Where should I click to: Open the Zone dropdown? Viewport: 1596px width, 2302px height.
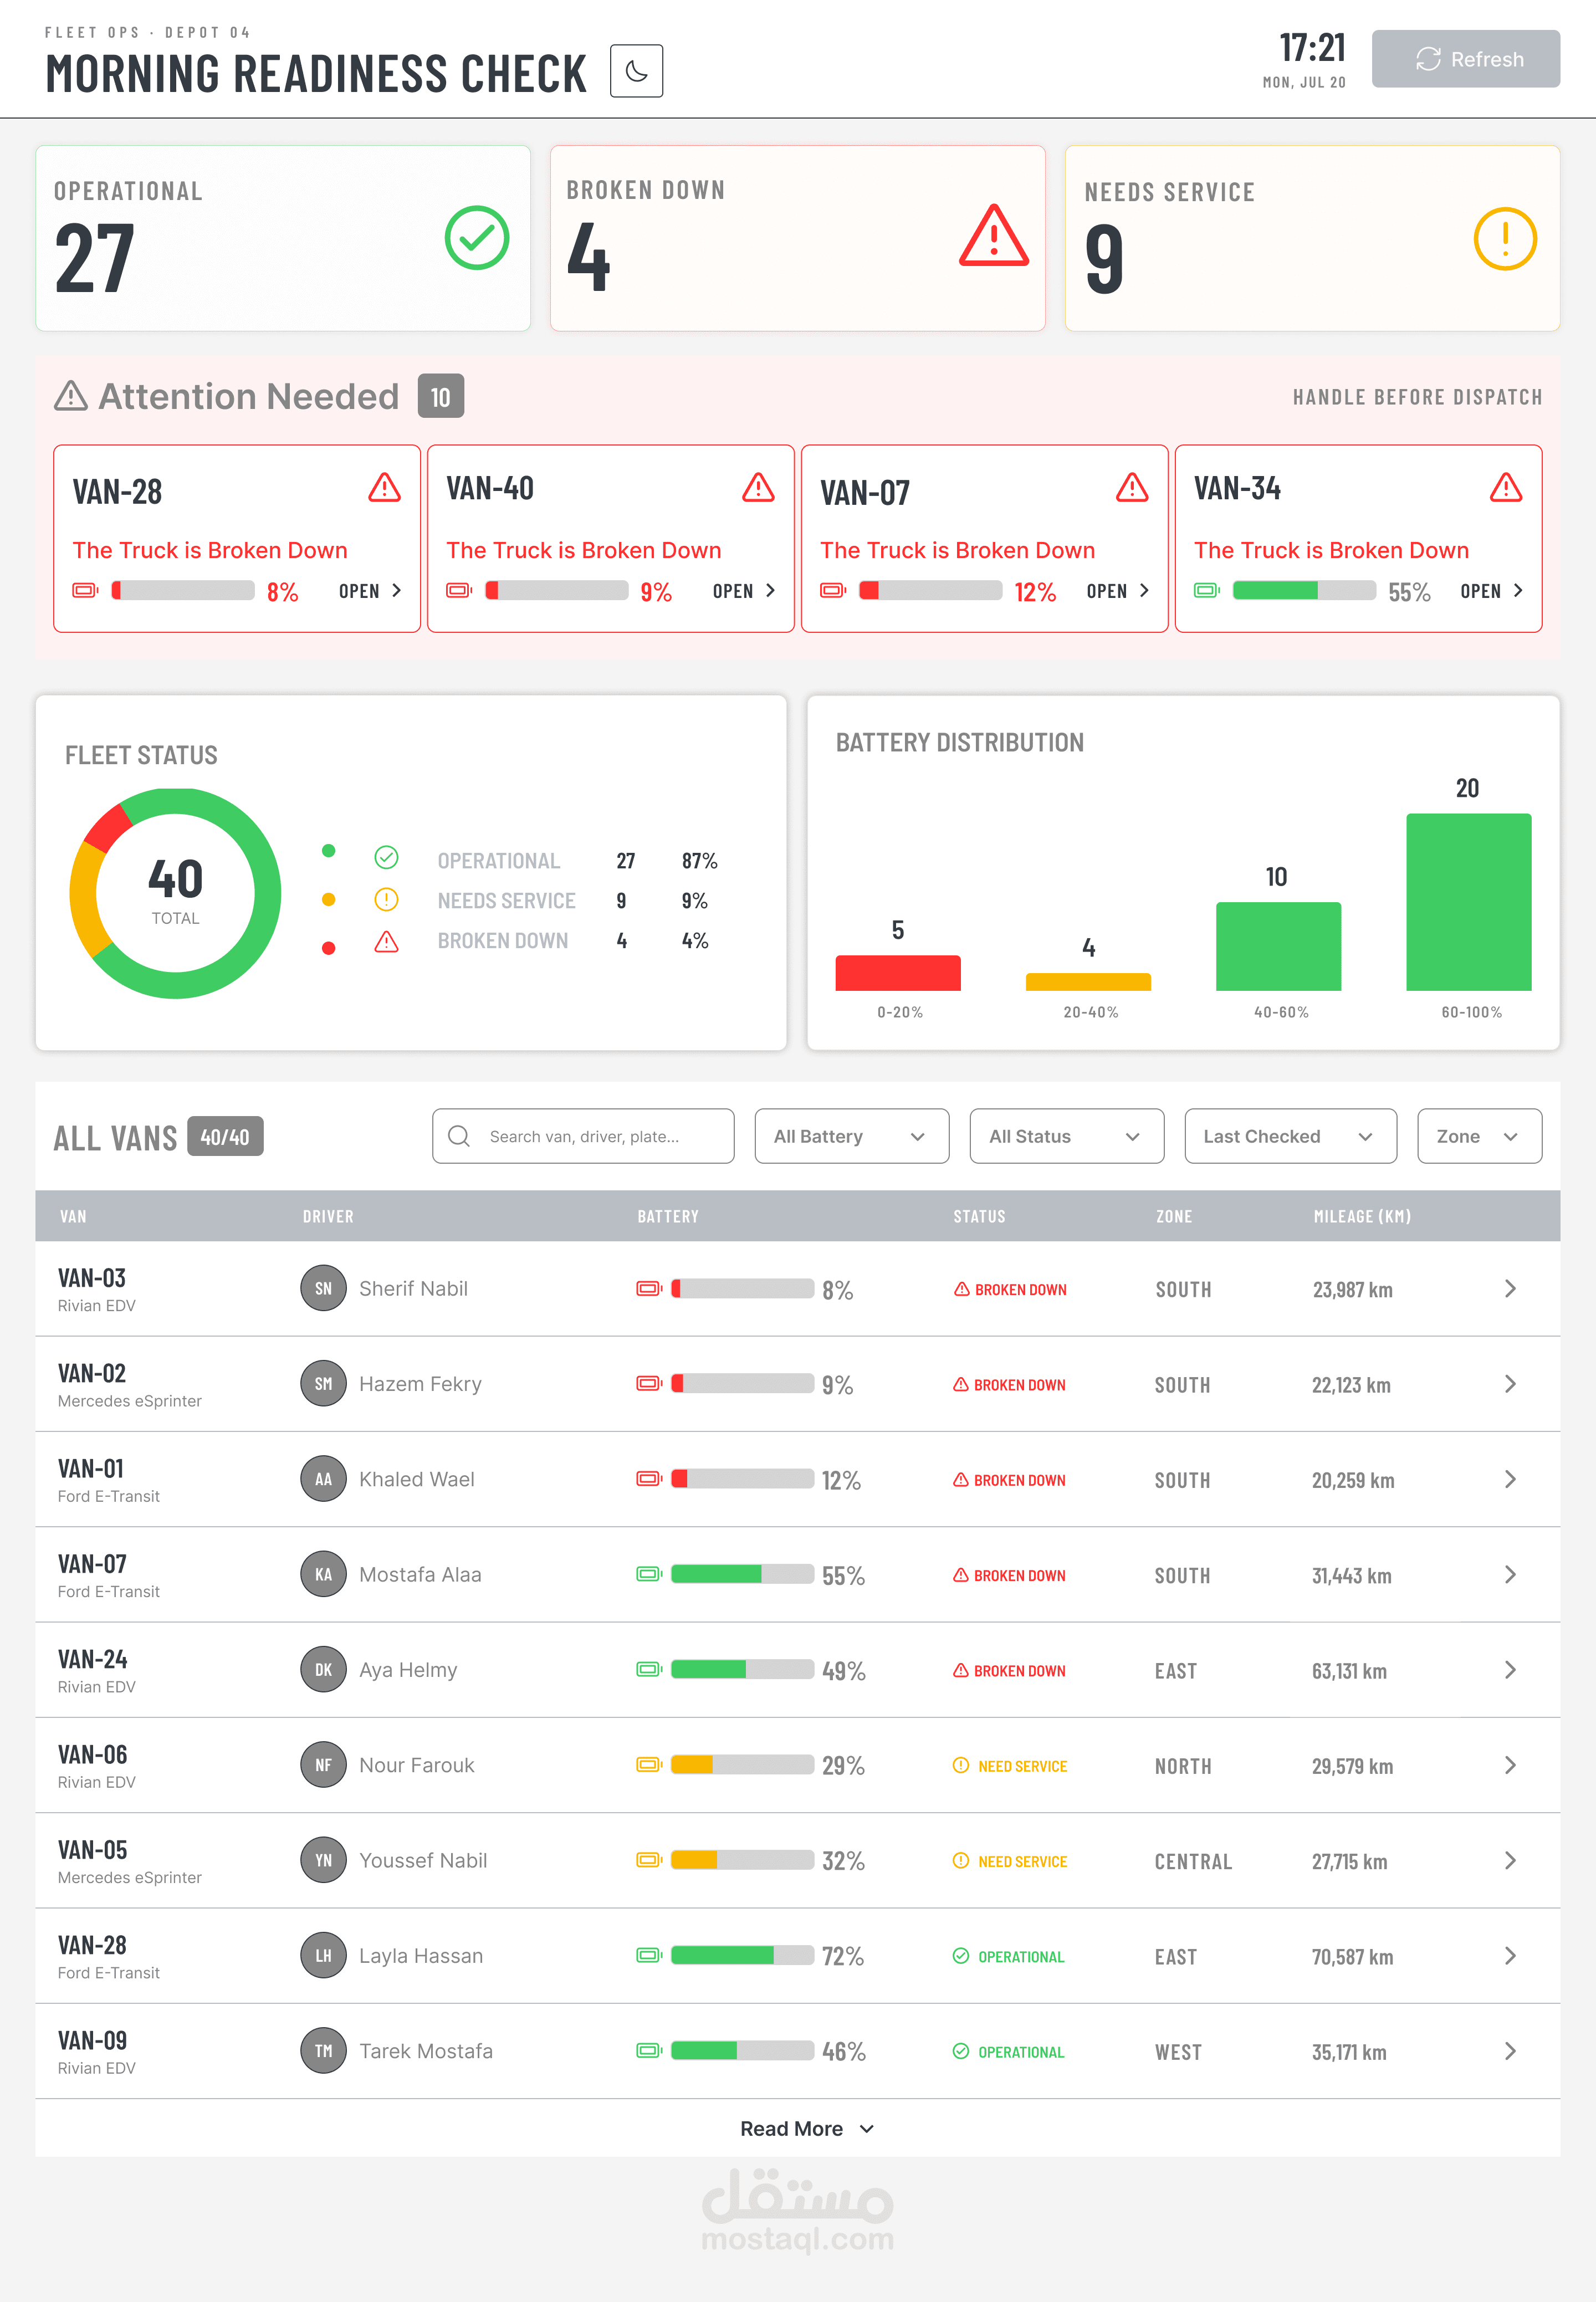(1480, 1136)
